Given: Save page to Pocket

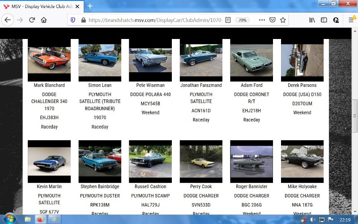Looking at the screenshot, I should (x=272, y=20).
